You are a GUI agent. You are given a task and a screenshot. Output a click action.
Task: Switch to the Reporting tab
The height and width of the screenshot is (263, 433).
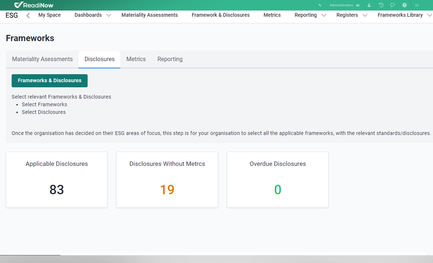click(170, 59)
